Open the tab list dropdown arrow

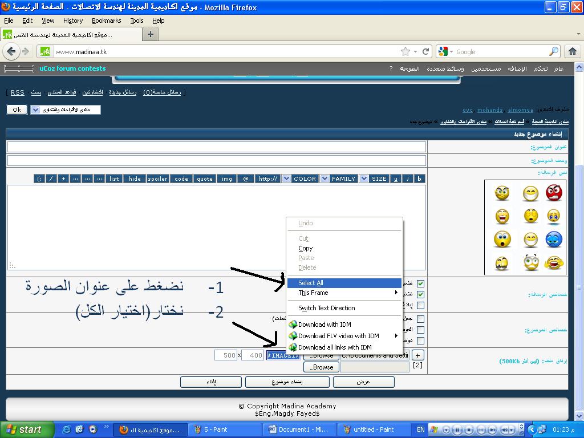578,34
